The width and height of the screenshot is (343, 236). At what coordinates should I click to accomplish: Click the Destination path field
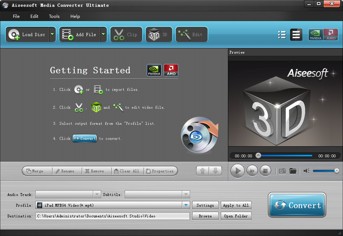point(113,216)
